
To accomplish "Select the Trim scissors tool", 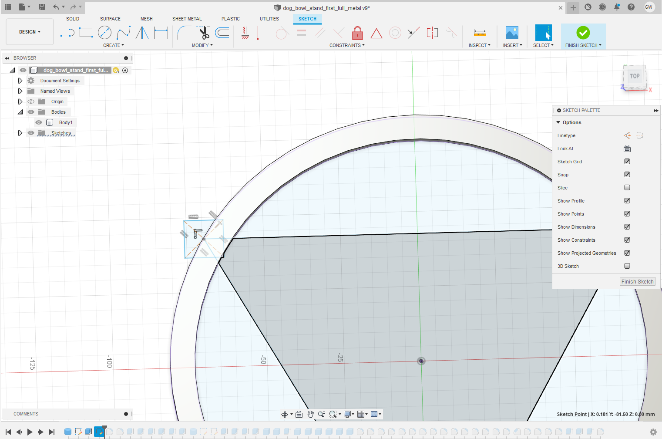I will pos(203,33).
